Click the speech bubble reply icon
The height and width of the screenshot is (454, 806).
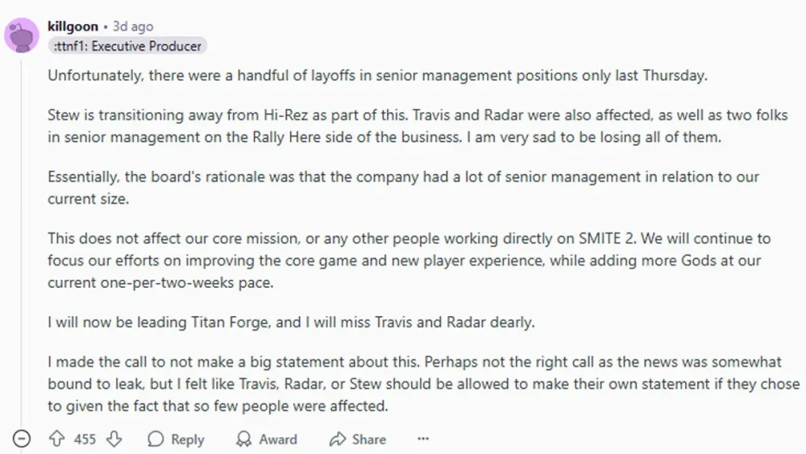click(156, 439)
